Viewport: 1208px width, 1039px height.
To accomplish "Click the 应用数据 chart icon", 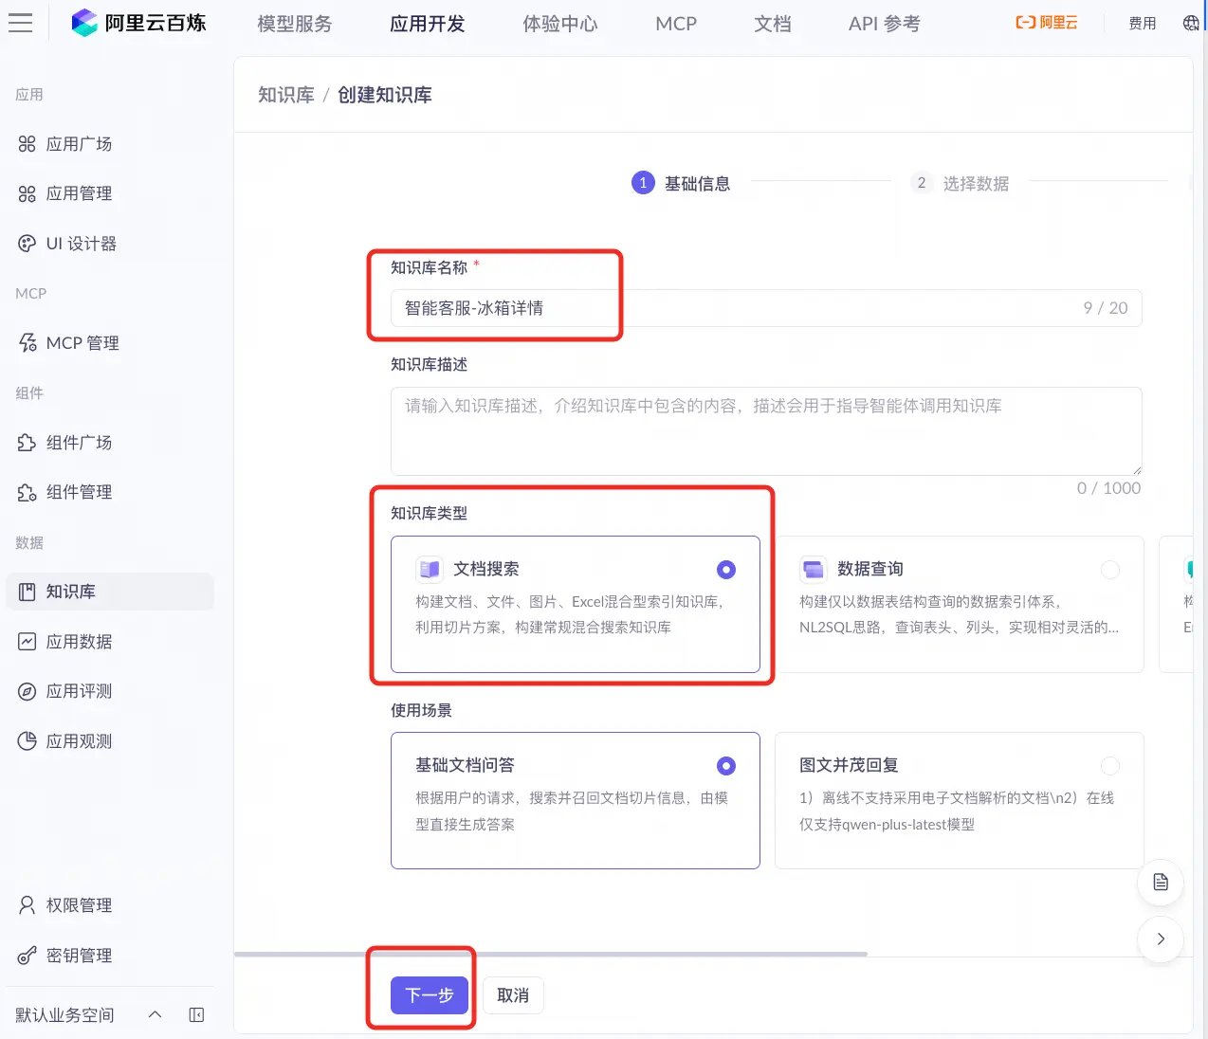I will tap(27, 642).
